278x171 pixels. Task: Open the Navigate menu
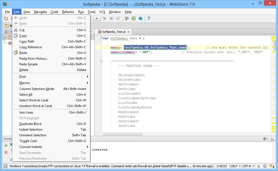pos(40,12)
